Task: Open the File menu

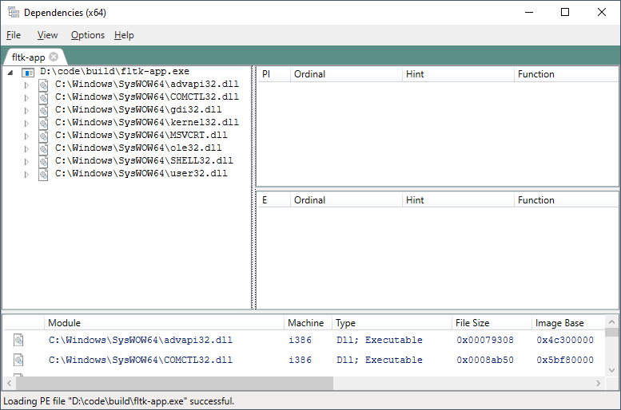Action: [x=14, y=35]
